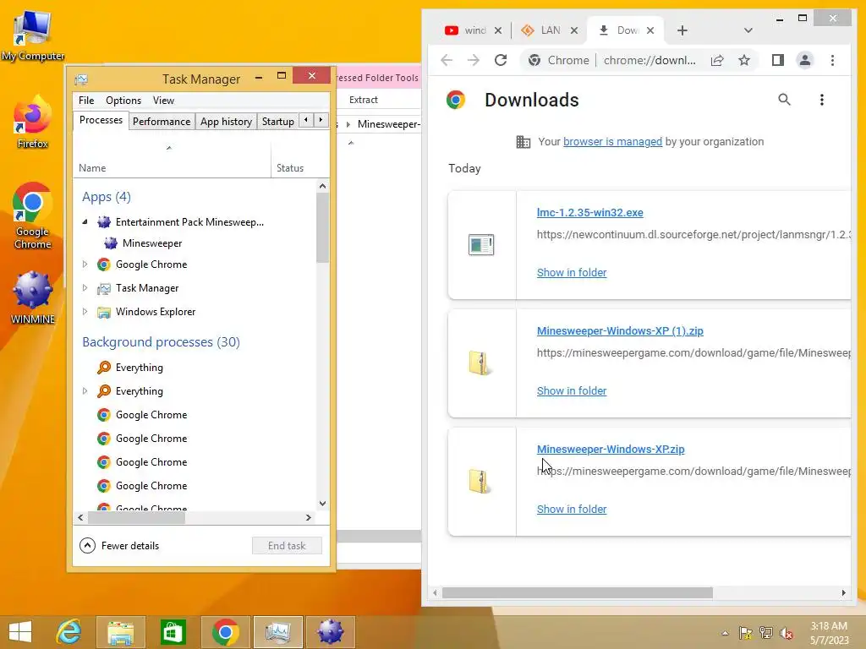
Task: Click the network tray icon
Action: coord(766,633)
